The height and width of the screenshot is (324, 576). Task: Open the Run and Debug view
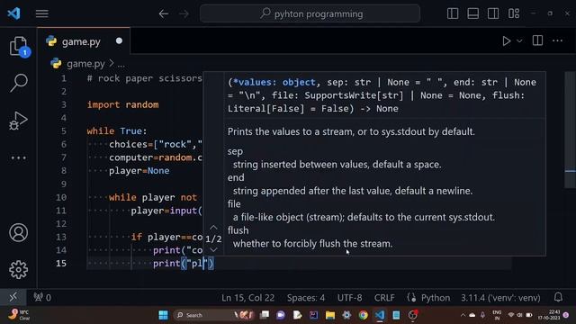click(18, 121)
